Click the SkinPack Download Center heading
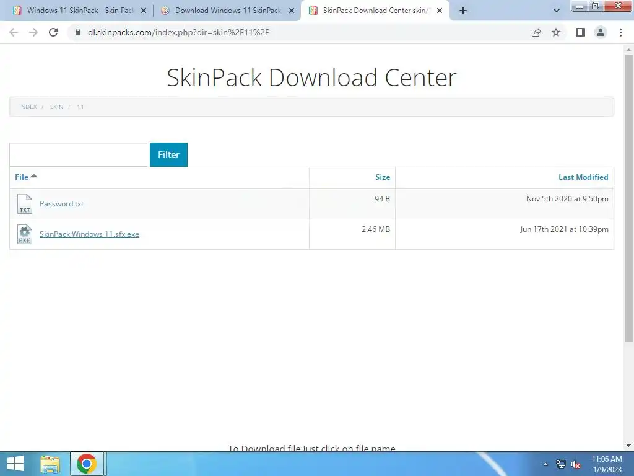Viewport: 634px width, 476px height. (x=312, y=77)
